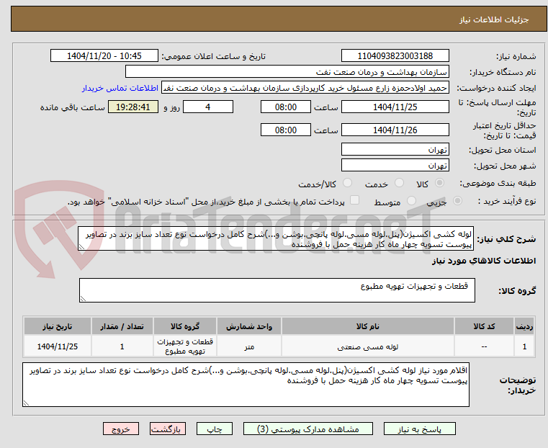Viewport: 548px width, 448px height.
Task: Click the نام کالا column header
Action: pos(368,326)
